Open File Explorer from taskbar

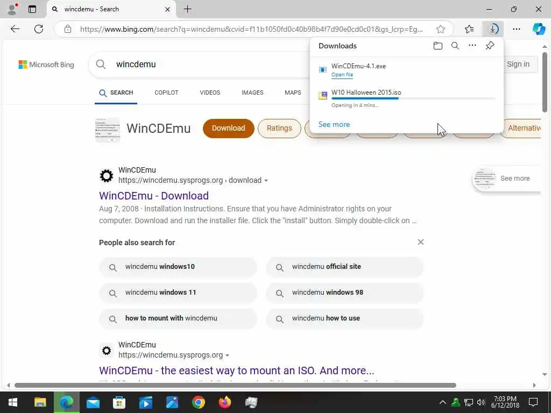coord(40,402)
